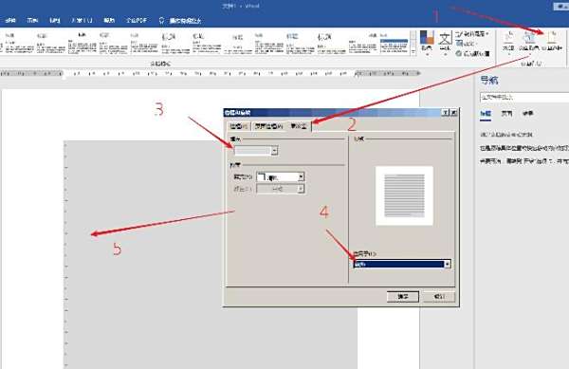
Task: Open the Fonts theme button
Action: point(445,41)
